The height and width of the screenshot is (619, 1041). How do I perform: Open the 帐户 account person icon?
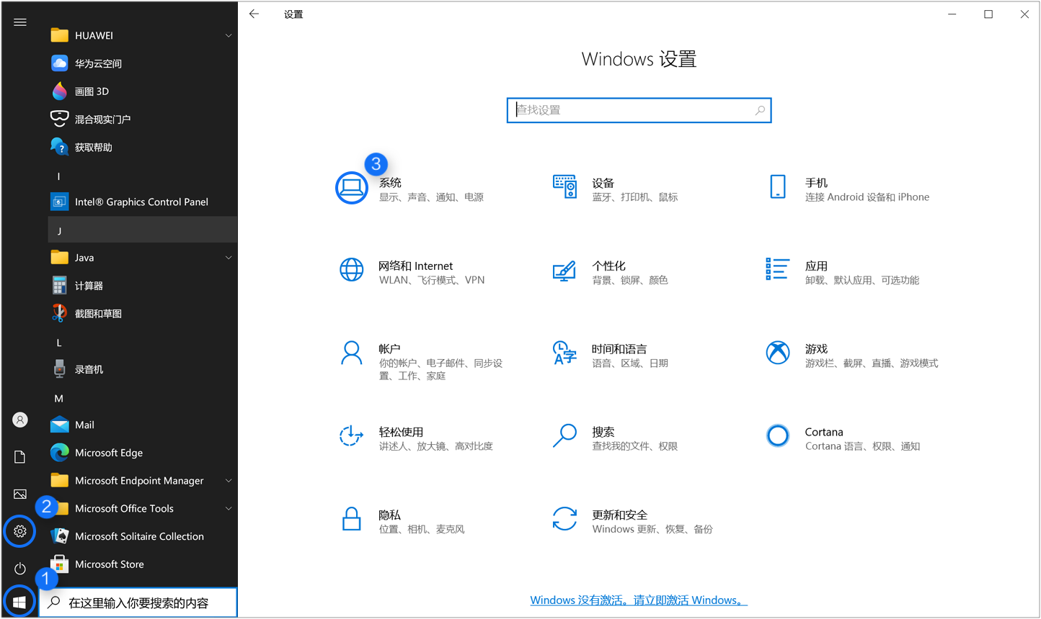click(352, 353)
